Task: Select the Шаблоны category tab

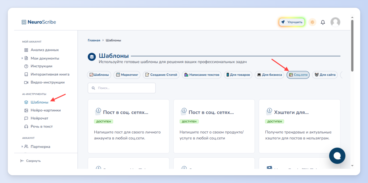Action: pyautogui.click(x=99, y=75)
